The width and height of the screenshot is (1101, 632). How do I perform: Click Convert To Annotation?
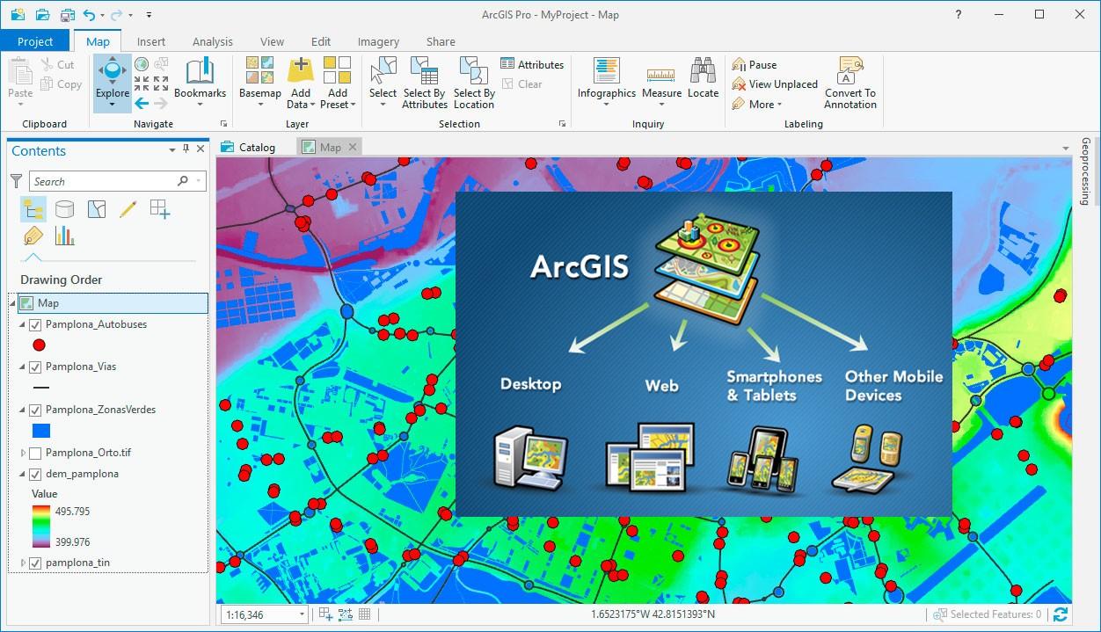tap(849, 83)
